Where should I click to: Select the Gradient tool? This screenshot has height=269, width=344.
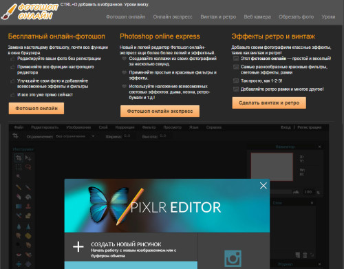point(19,206)
